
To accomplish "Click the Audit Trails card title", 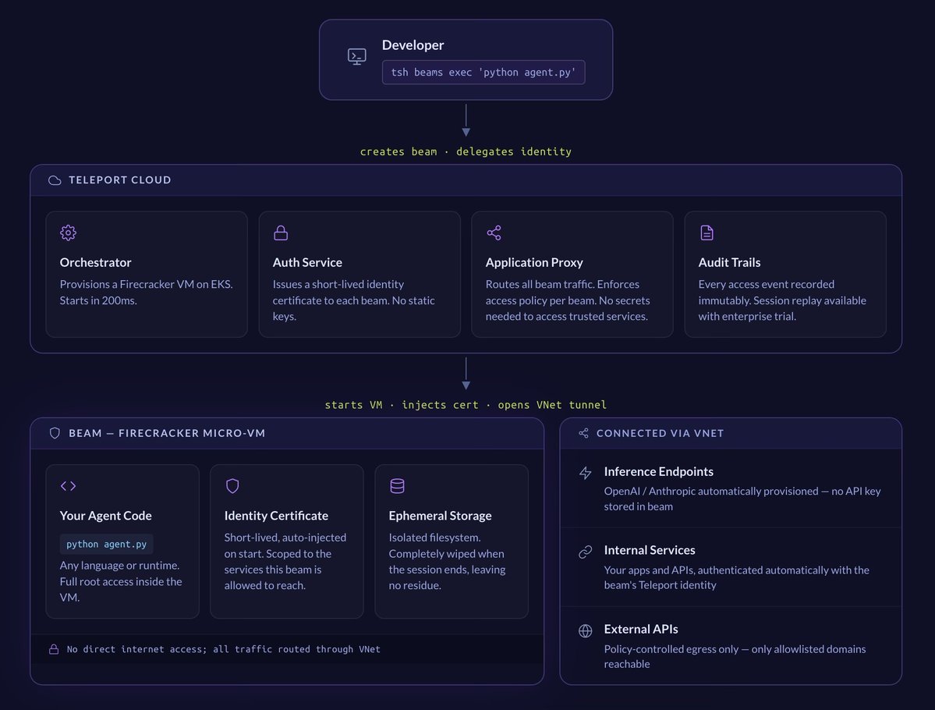I will coord(729,262).
